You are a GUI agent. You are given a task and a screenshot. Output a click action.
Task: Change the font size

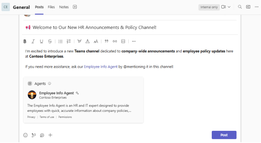(96, 42)
